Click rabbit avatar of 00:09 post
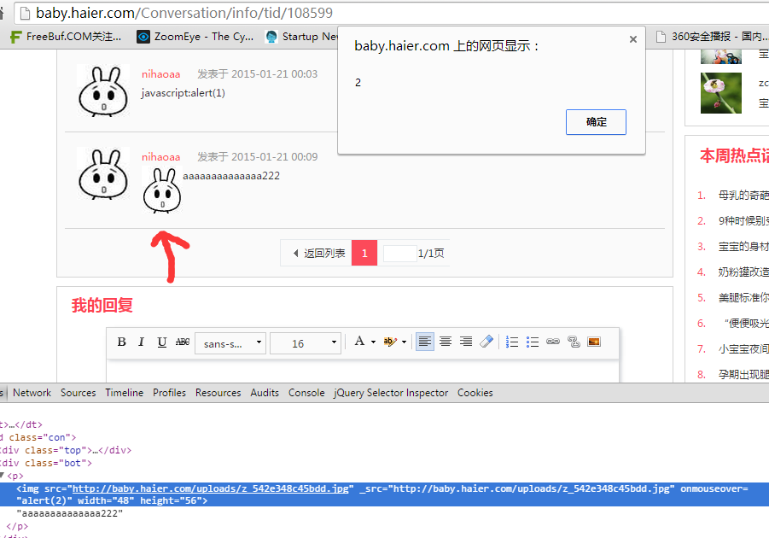This screenshot has width=769, height=538. [x=103, y=173]
